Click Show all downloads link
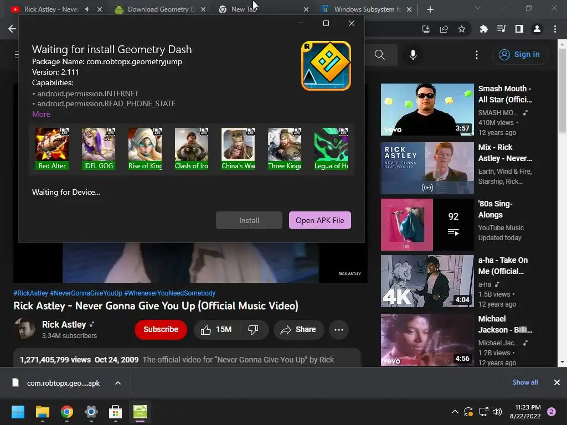Viewport: 567px width, 425px height. [x=525, y=382]
